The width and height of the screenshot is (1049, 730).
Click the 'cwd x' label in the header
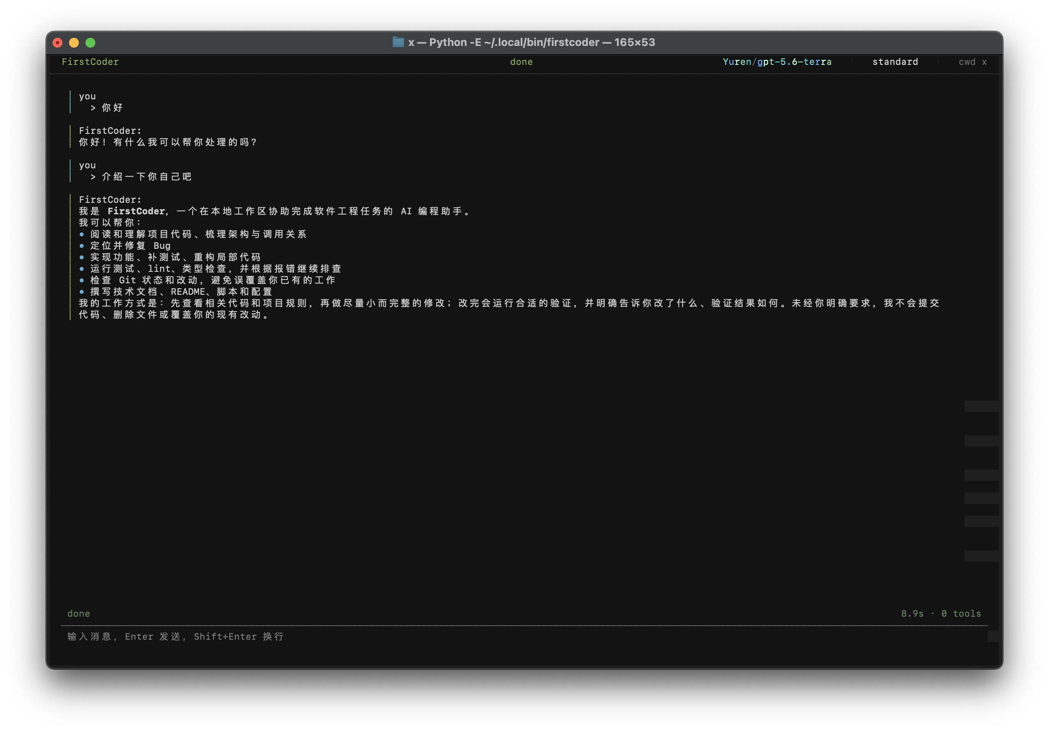972,62
